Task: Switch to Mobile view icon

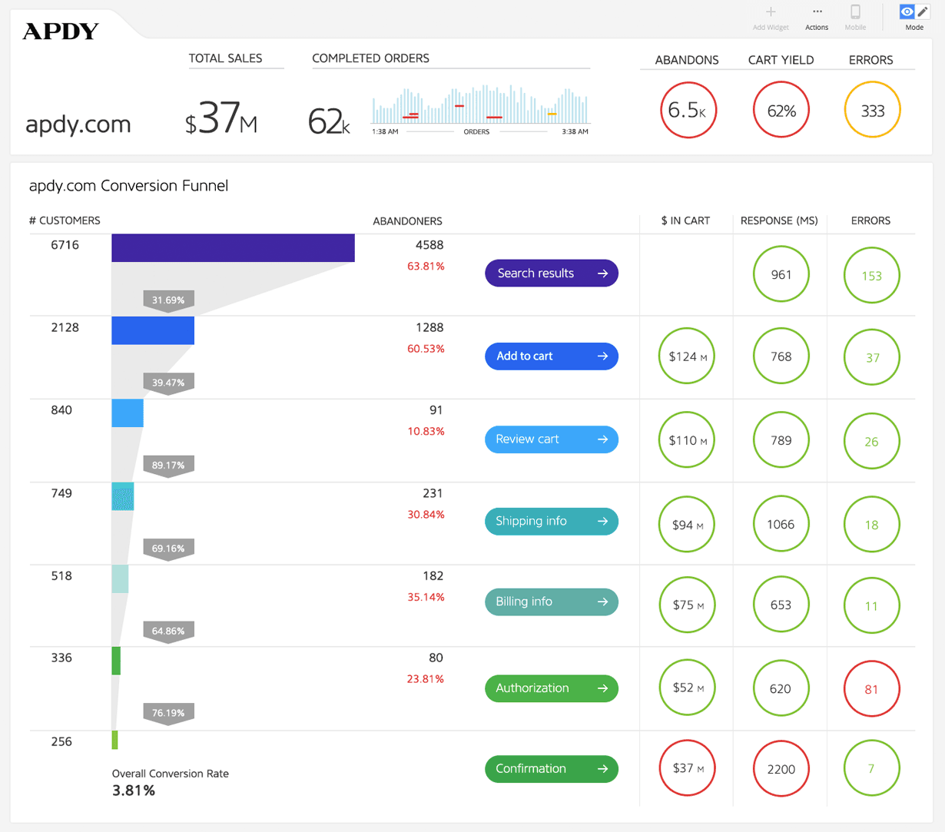Action: pyautogui.click(x=855, y=12)
